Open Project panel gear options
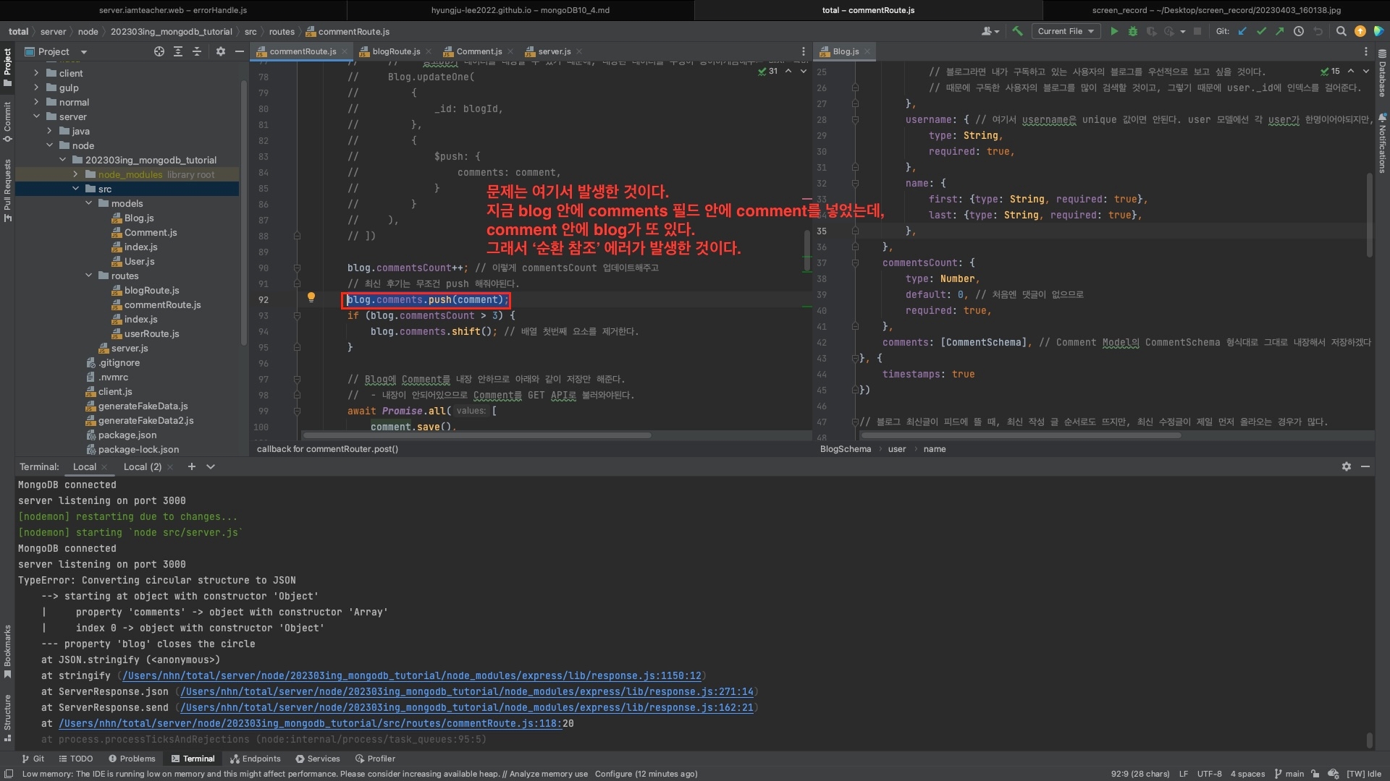 coord(221,51)
